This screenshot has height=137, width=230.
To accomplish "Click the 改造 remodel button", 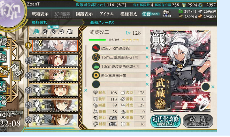I will point(198,121).
